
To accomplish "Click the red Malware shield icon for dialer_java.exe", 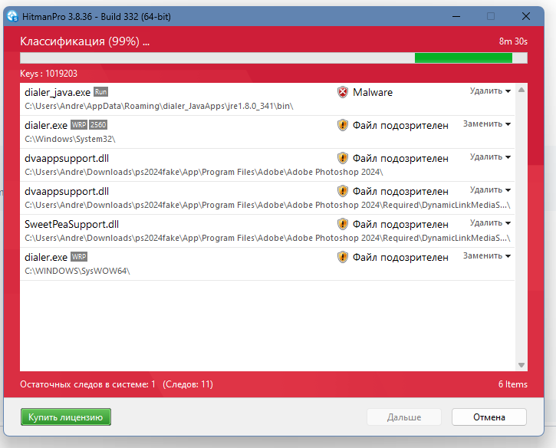I will click(343, 92).
